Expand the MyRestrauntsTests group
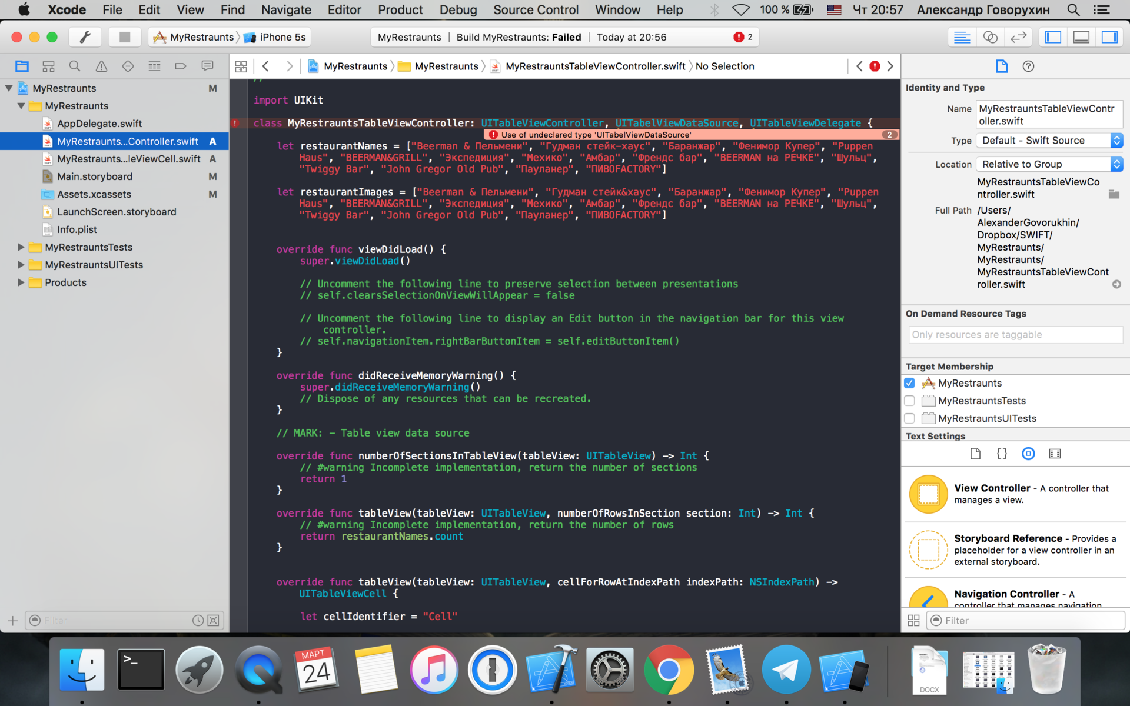Viewport: 1130px width, 706px height. [21, 247]
